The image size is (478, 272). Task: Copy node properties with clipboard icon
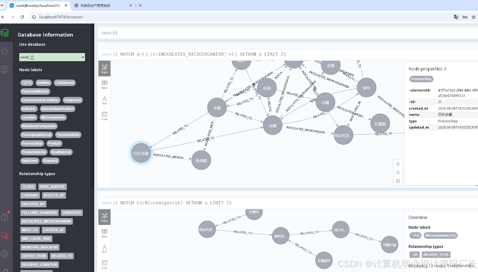[445, 69]
